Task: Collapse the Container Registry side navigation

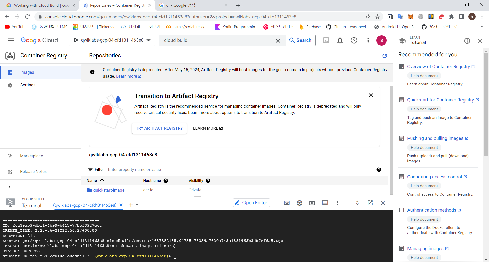Action: (x=10, y=187)
